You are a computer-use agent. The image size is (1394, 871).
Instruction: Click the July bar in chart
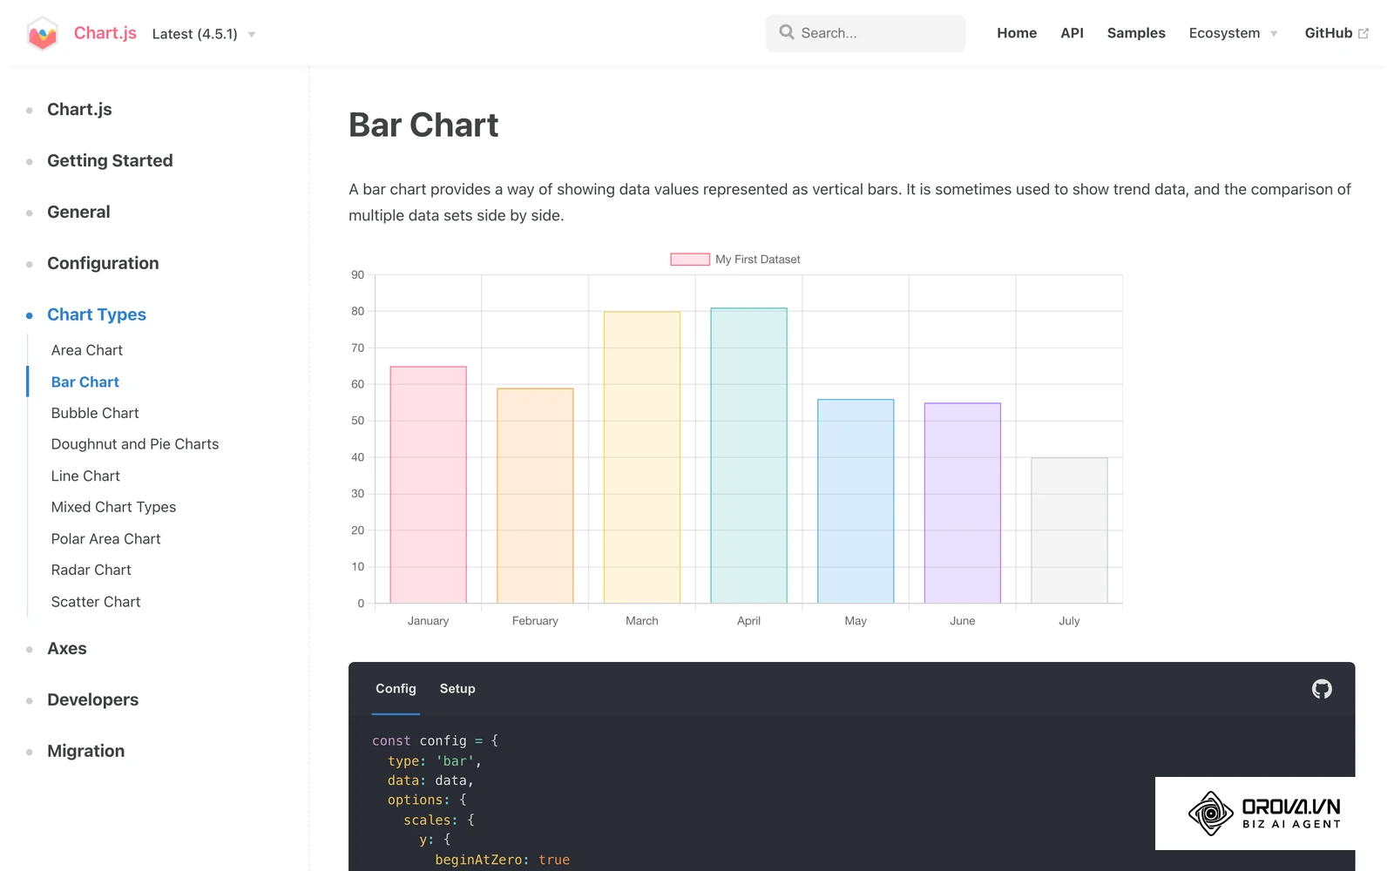pyautogui.click(x=1069, y=530)
